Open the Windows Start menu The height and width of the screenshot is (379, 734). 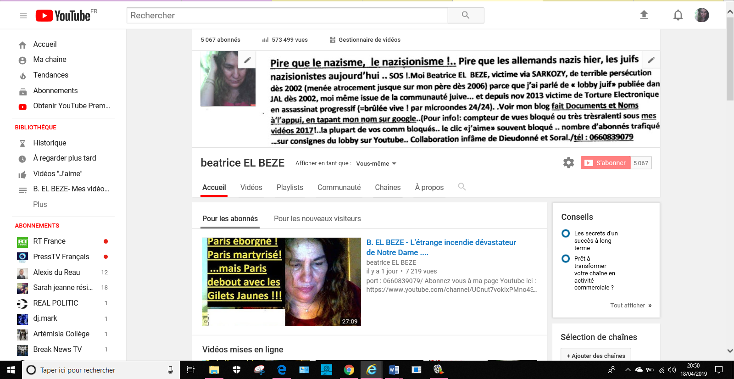[x=11, y=370]
